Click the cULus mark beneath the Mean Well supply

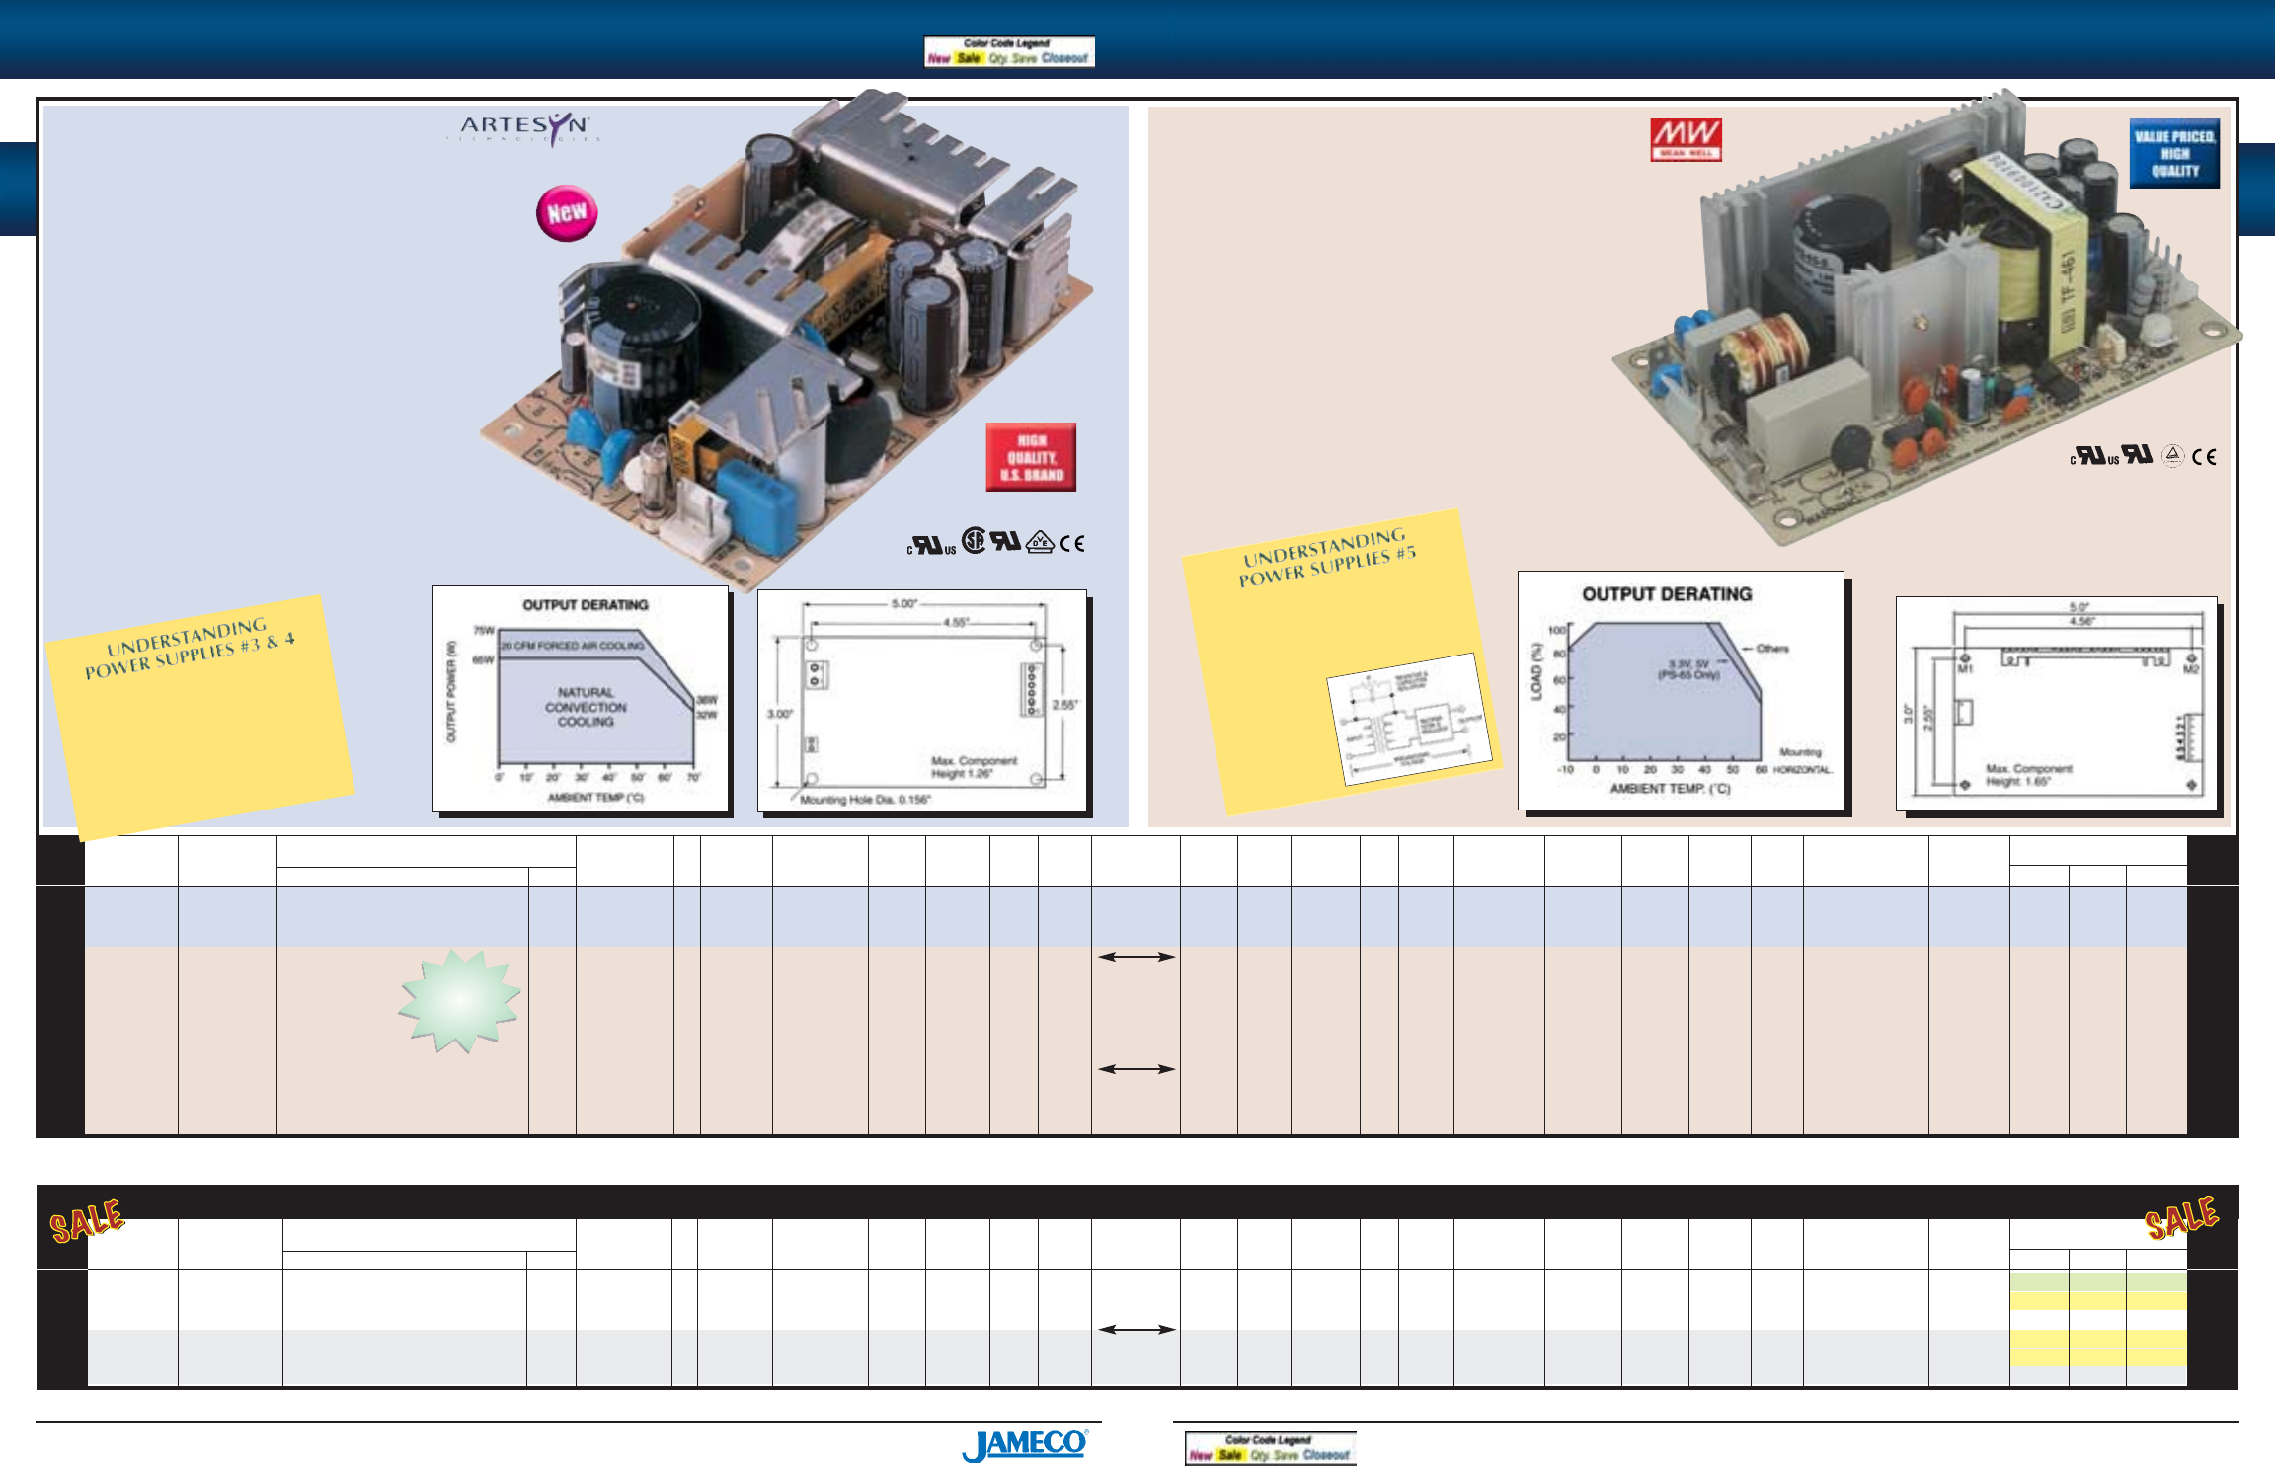pyautogui.click(x=2094, y=455)
